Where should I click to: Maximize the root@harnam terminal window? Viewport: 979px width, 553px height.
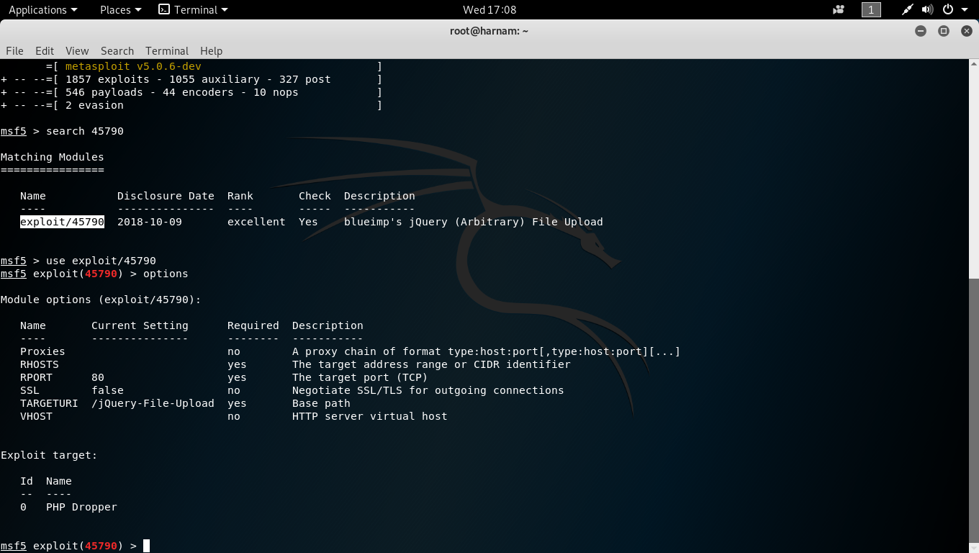pyautogui.click(x=944, y=31)
